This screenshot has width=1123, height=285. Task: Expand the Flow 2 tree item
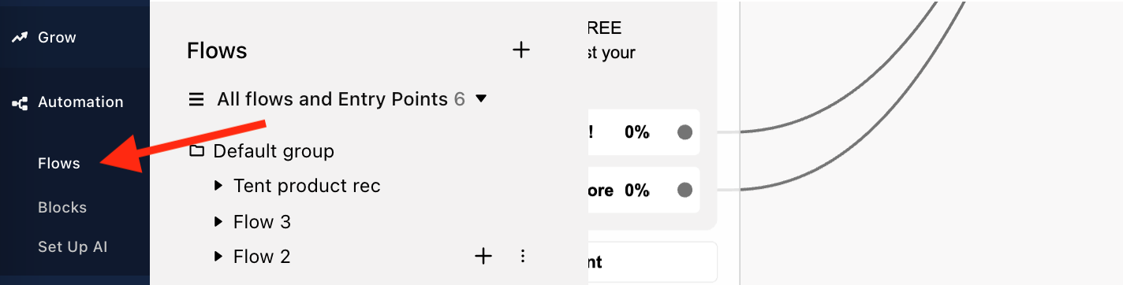tap(219, 256)
